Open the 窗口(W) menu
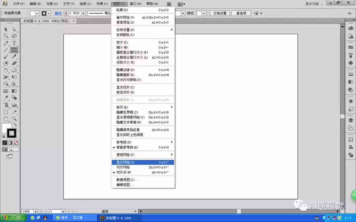 click(x=135, y=4)
